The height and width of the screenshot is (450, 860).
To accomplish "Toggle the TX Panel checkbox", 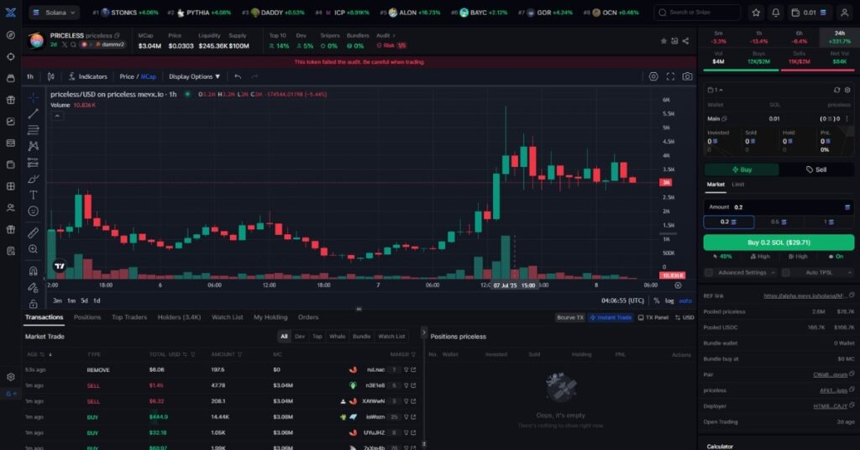I will (x=641, y=317).
